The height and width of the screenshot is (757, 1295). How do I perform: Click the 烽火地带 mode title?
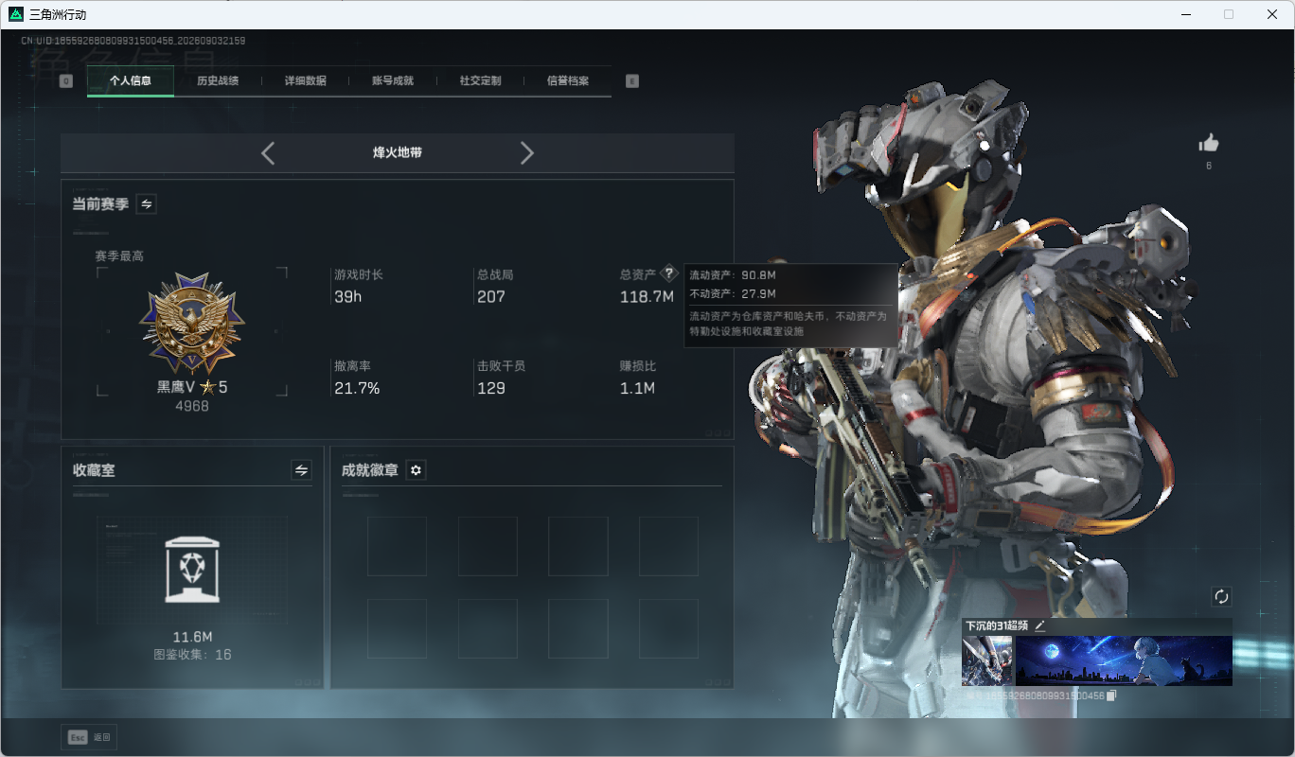click(x=398, y=152)
